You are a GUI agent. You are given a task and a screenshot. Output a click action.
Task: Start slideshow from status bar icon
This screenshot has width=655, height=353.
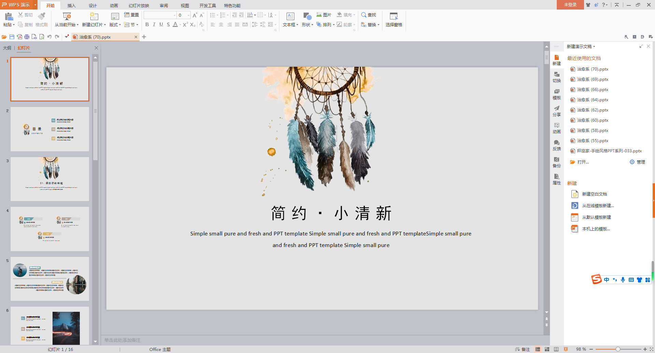[x=566, y=349]
